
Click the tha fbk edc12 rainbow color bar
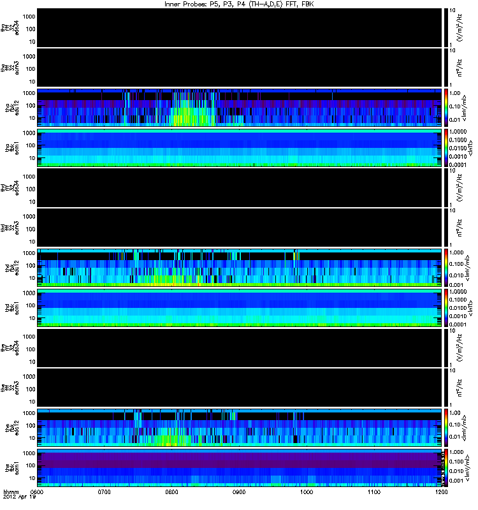pyautogui.click(x=445, y=108)
